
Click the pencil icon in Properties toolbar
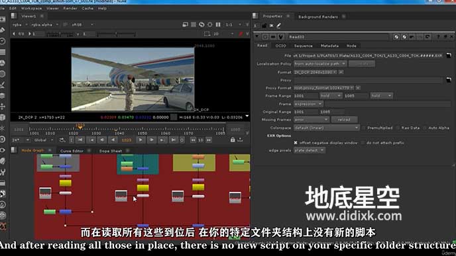[x=278, y=26]
